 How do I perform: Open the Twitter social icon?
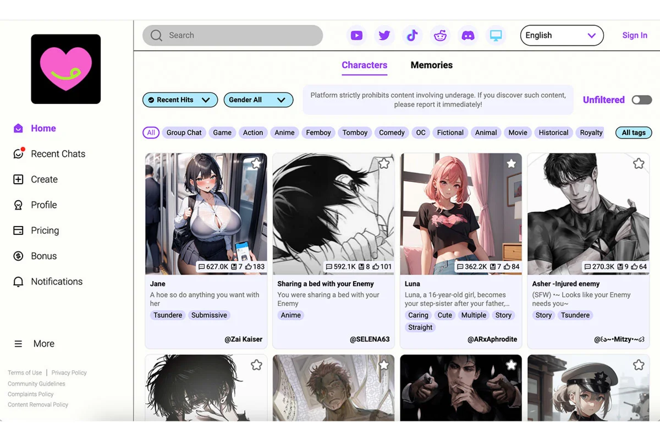point(384,36)
